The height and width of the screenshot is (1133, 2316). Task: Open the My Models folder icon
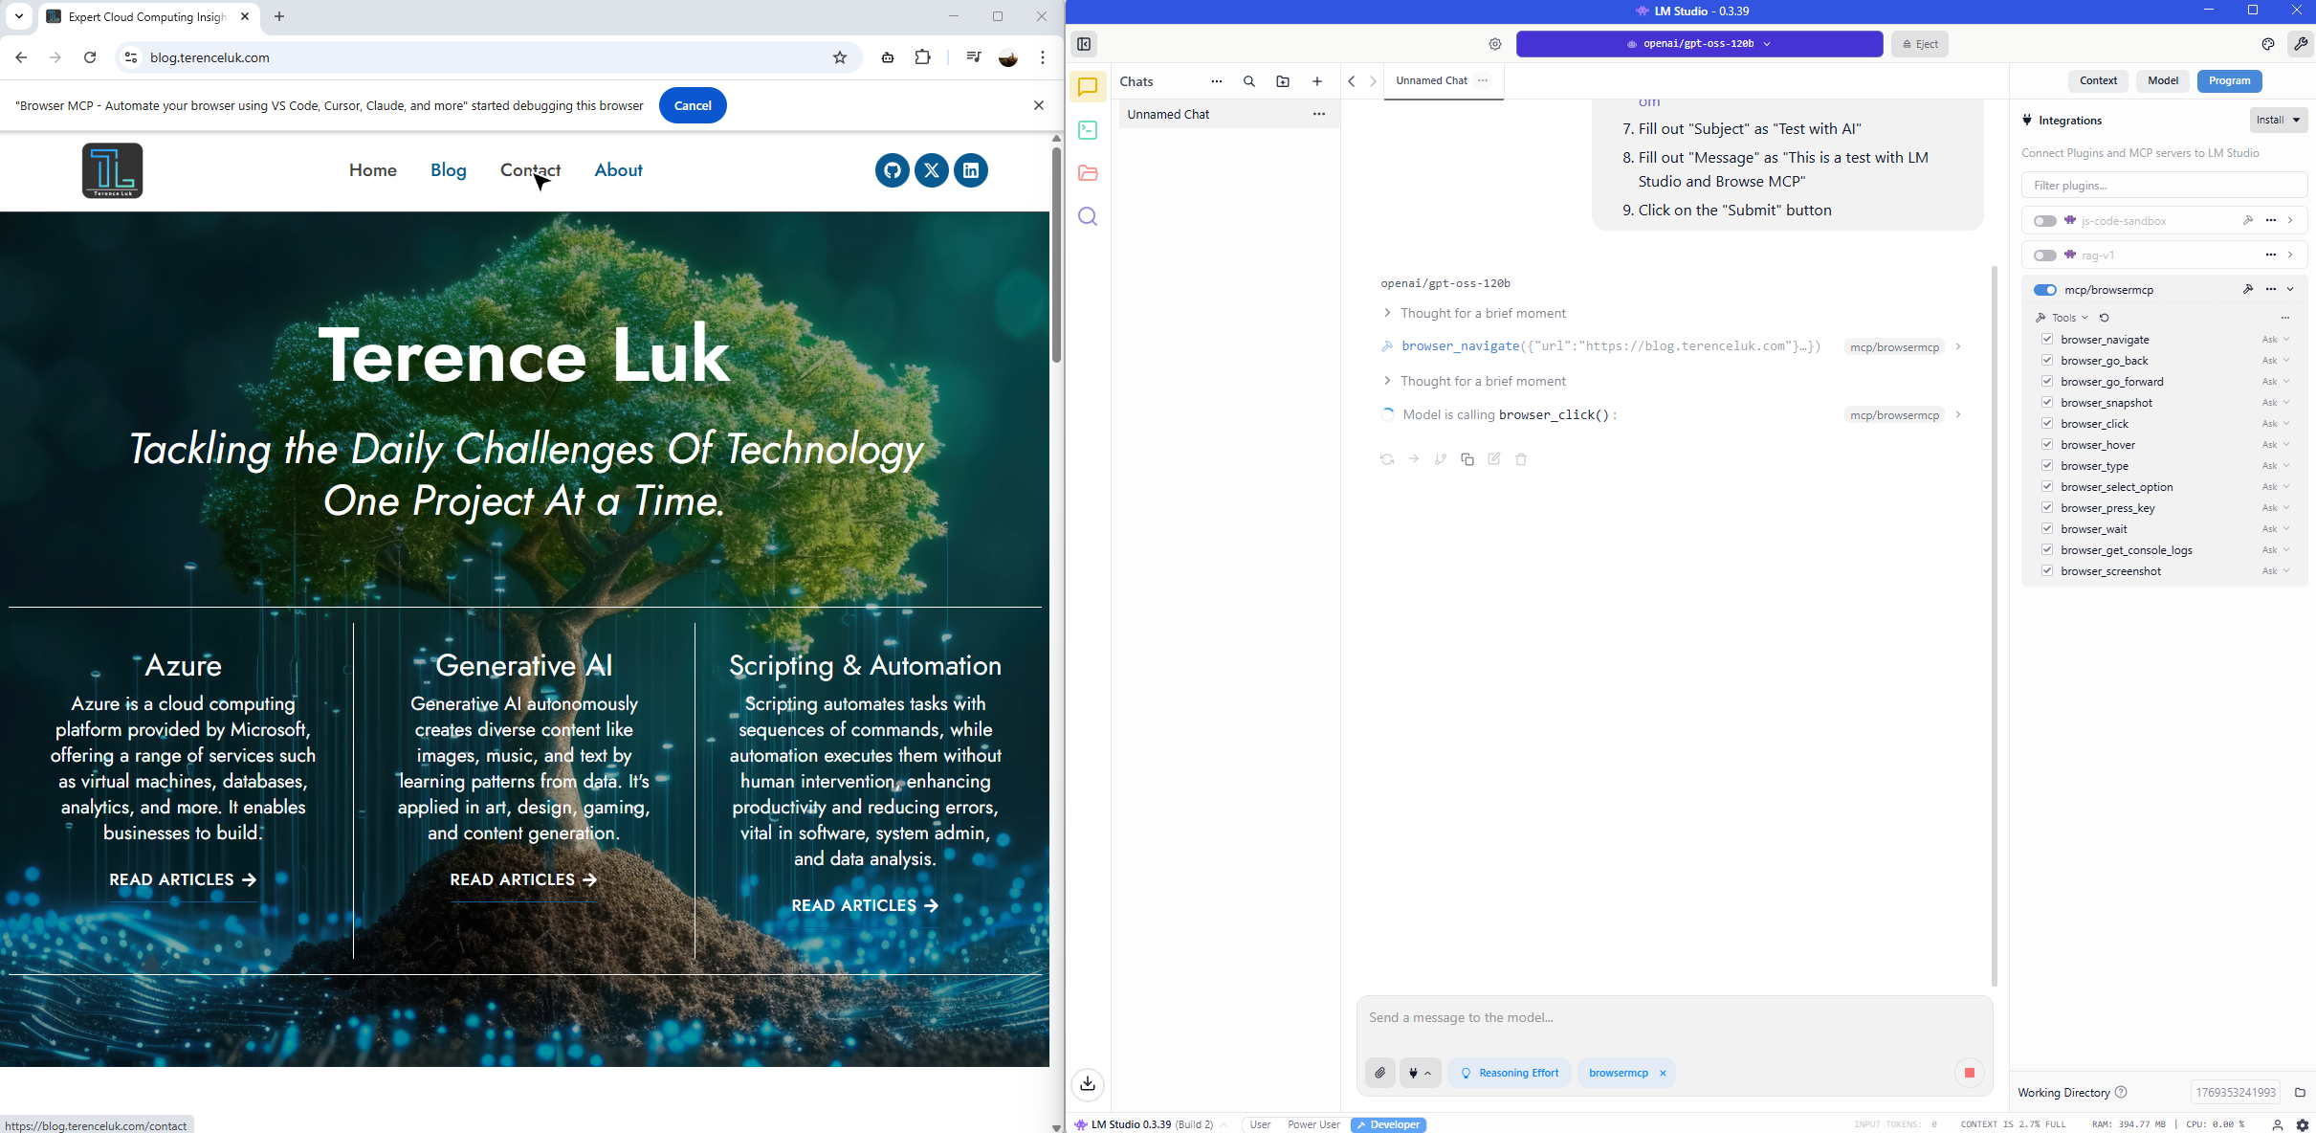click(1088, 173)
